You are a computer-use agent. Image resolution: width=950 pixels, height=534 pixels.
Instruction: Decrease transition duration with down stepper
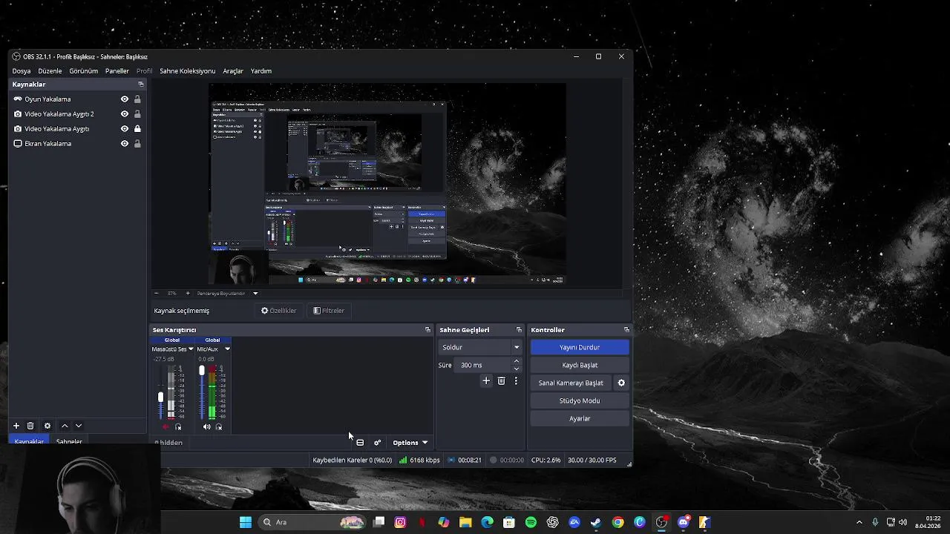(517, 369)
